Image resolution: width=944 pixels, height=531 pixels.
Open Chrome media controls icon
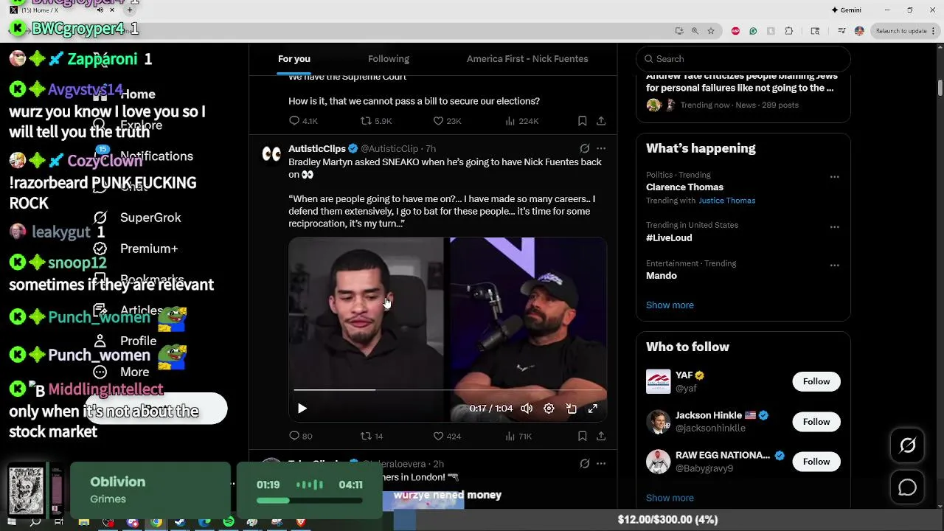[x=841, y=31]
